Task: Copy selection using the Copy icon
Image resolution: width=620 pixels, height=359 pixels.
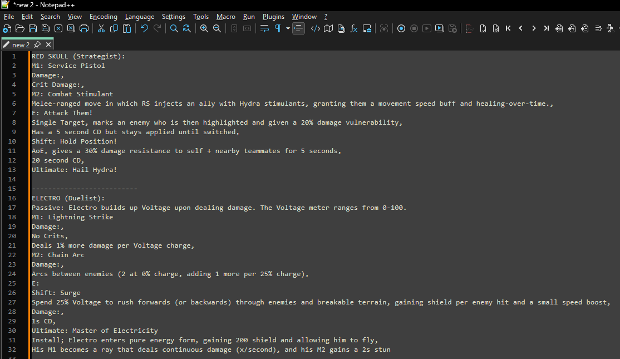Action: coord(114,28)
